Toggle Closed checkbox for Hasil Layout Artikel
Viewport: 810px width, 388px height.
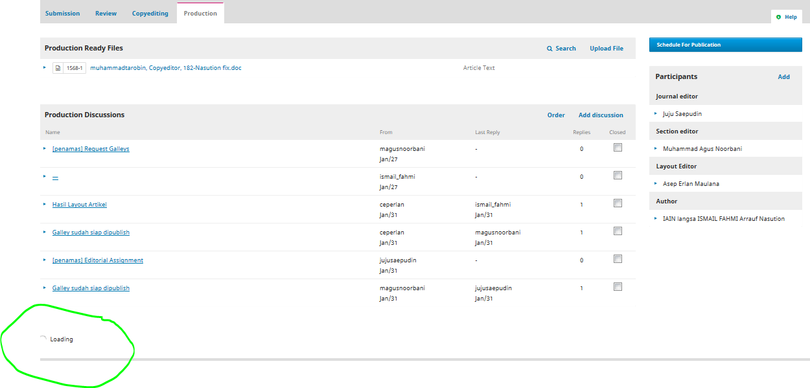coord(618,203)
